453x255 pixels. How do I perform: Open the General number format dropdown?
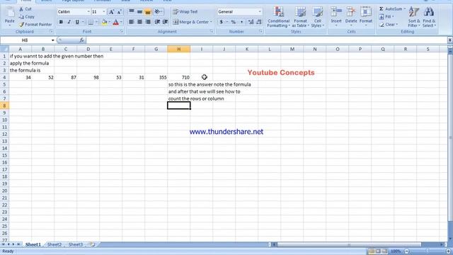pos(260,12)
